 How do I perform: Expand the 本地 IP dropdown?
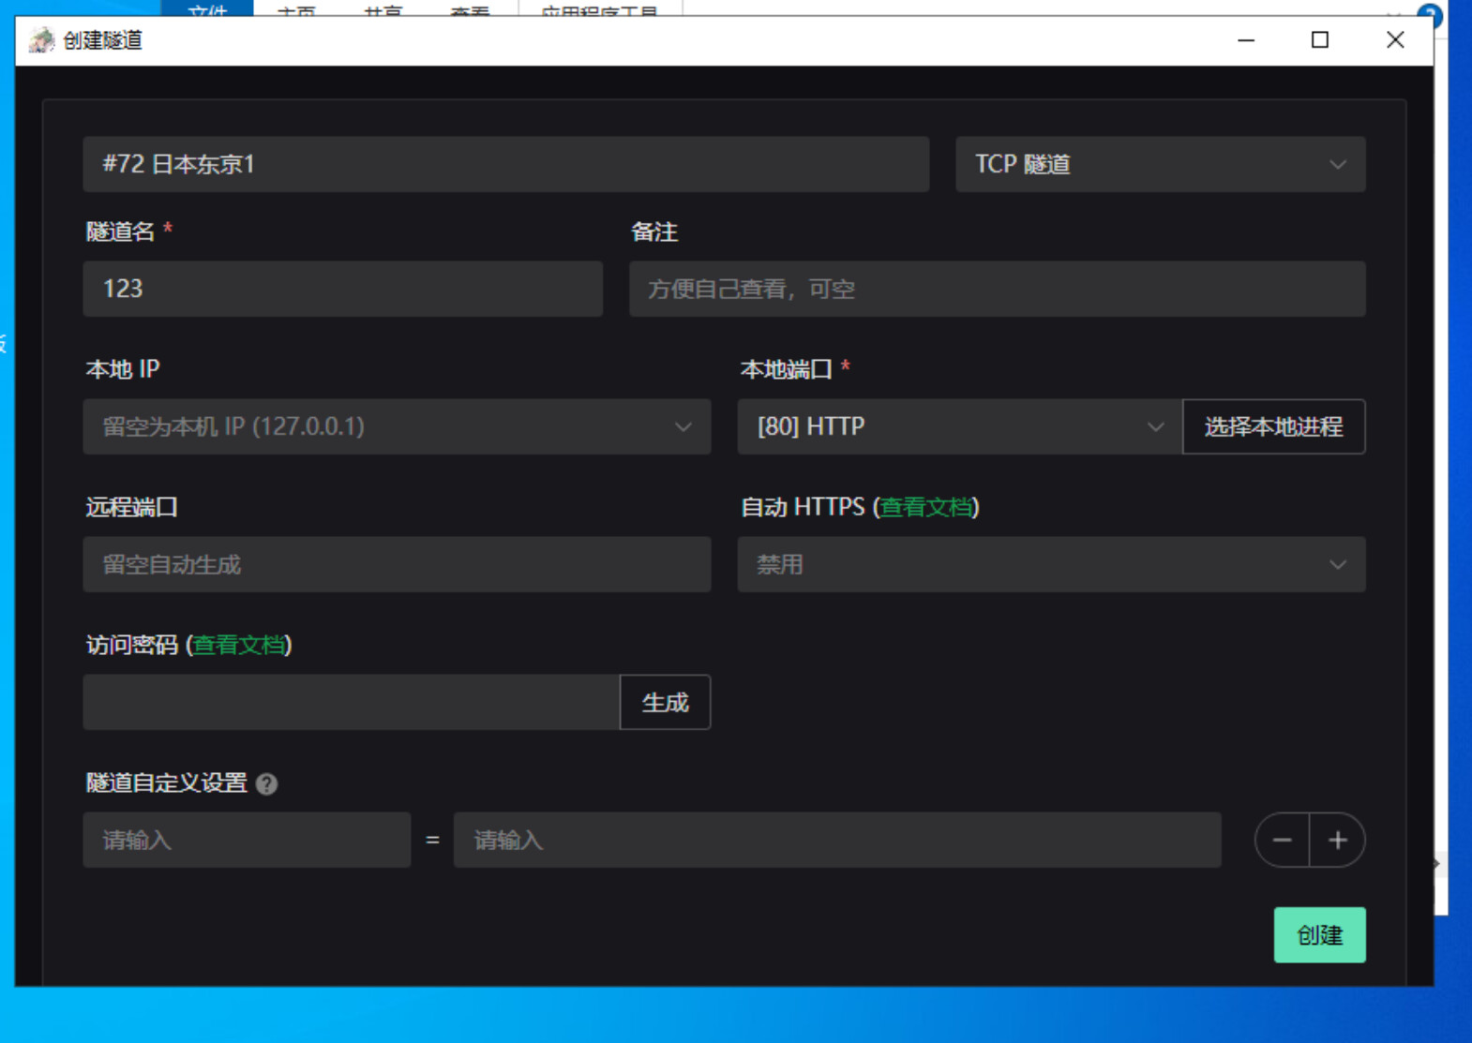396,427
